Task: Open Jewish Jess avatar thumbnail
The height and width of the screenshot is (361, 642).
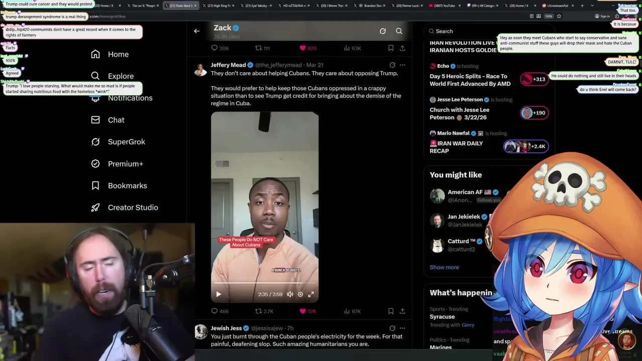Action: 201,332
